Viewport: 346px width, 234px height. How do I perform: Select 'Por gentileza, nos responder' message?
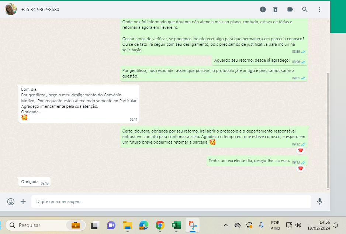coord(214,73)
